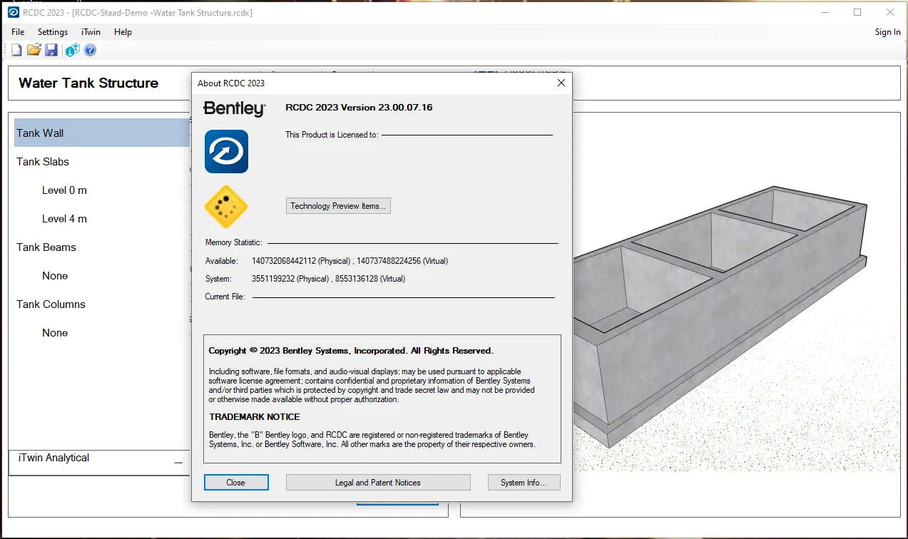Close About dialog with its X button
Viewport: 908px width, 539px height.
[x=561, y=83]
